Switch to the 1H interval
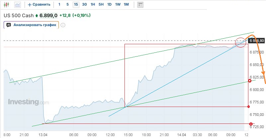The height and width of the screenshot is (138, 266). click(93, 5)
